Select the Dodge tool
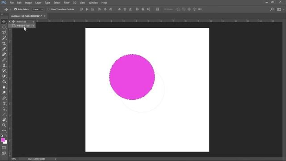286x161 pixels. 4,93
